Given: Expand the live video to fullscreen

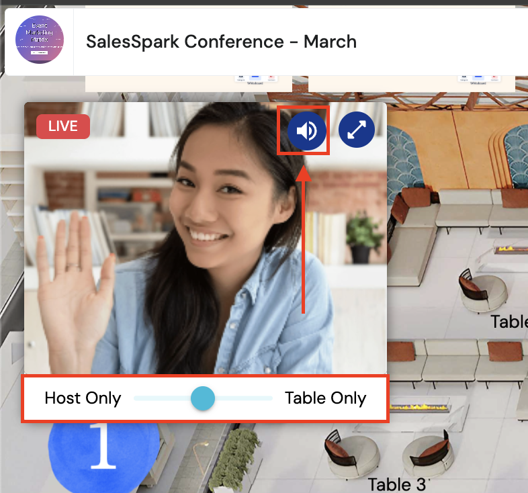Looking at the screenshot, I should tap(356, 130).
